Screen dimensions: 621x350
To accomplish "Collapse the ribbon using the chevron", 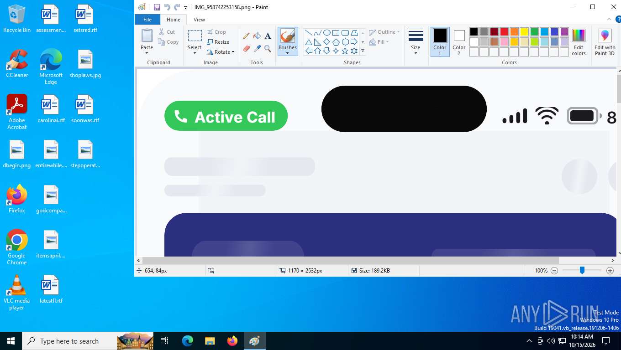I will pos(609,19).
